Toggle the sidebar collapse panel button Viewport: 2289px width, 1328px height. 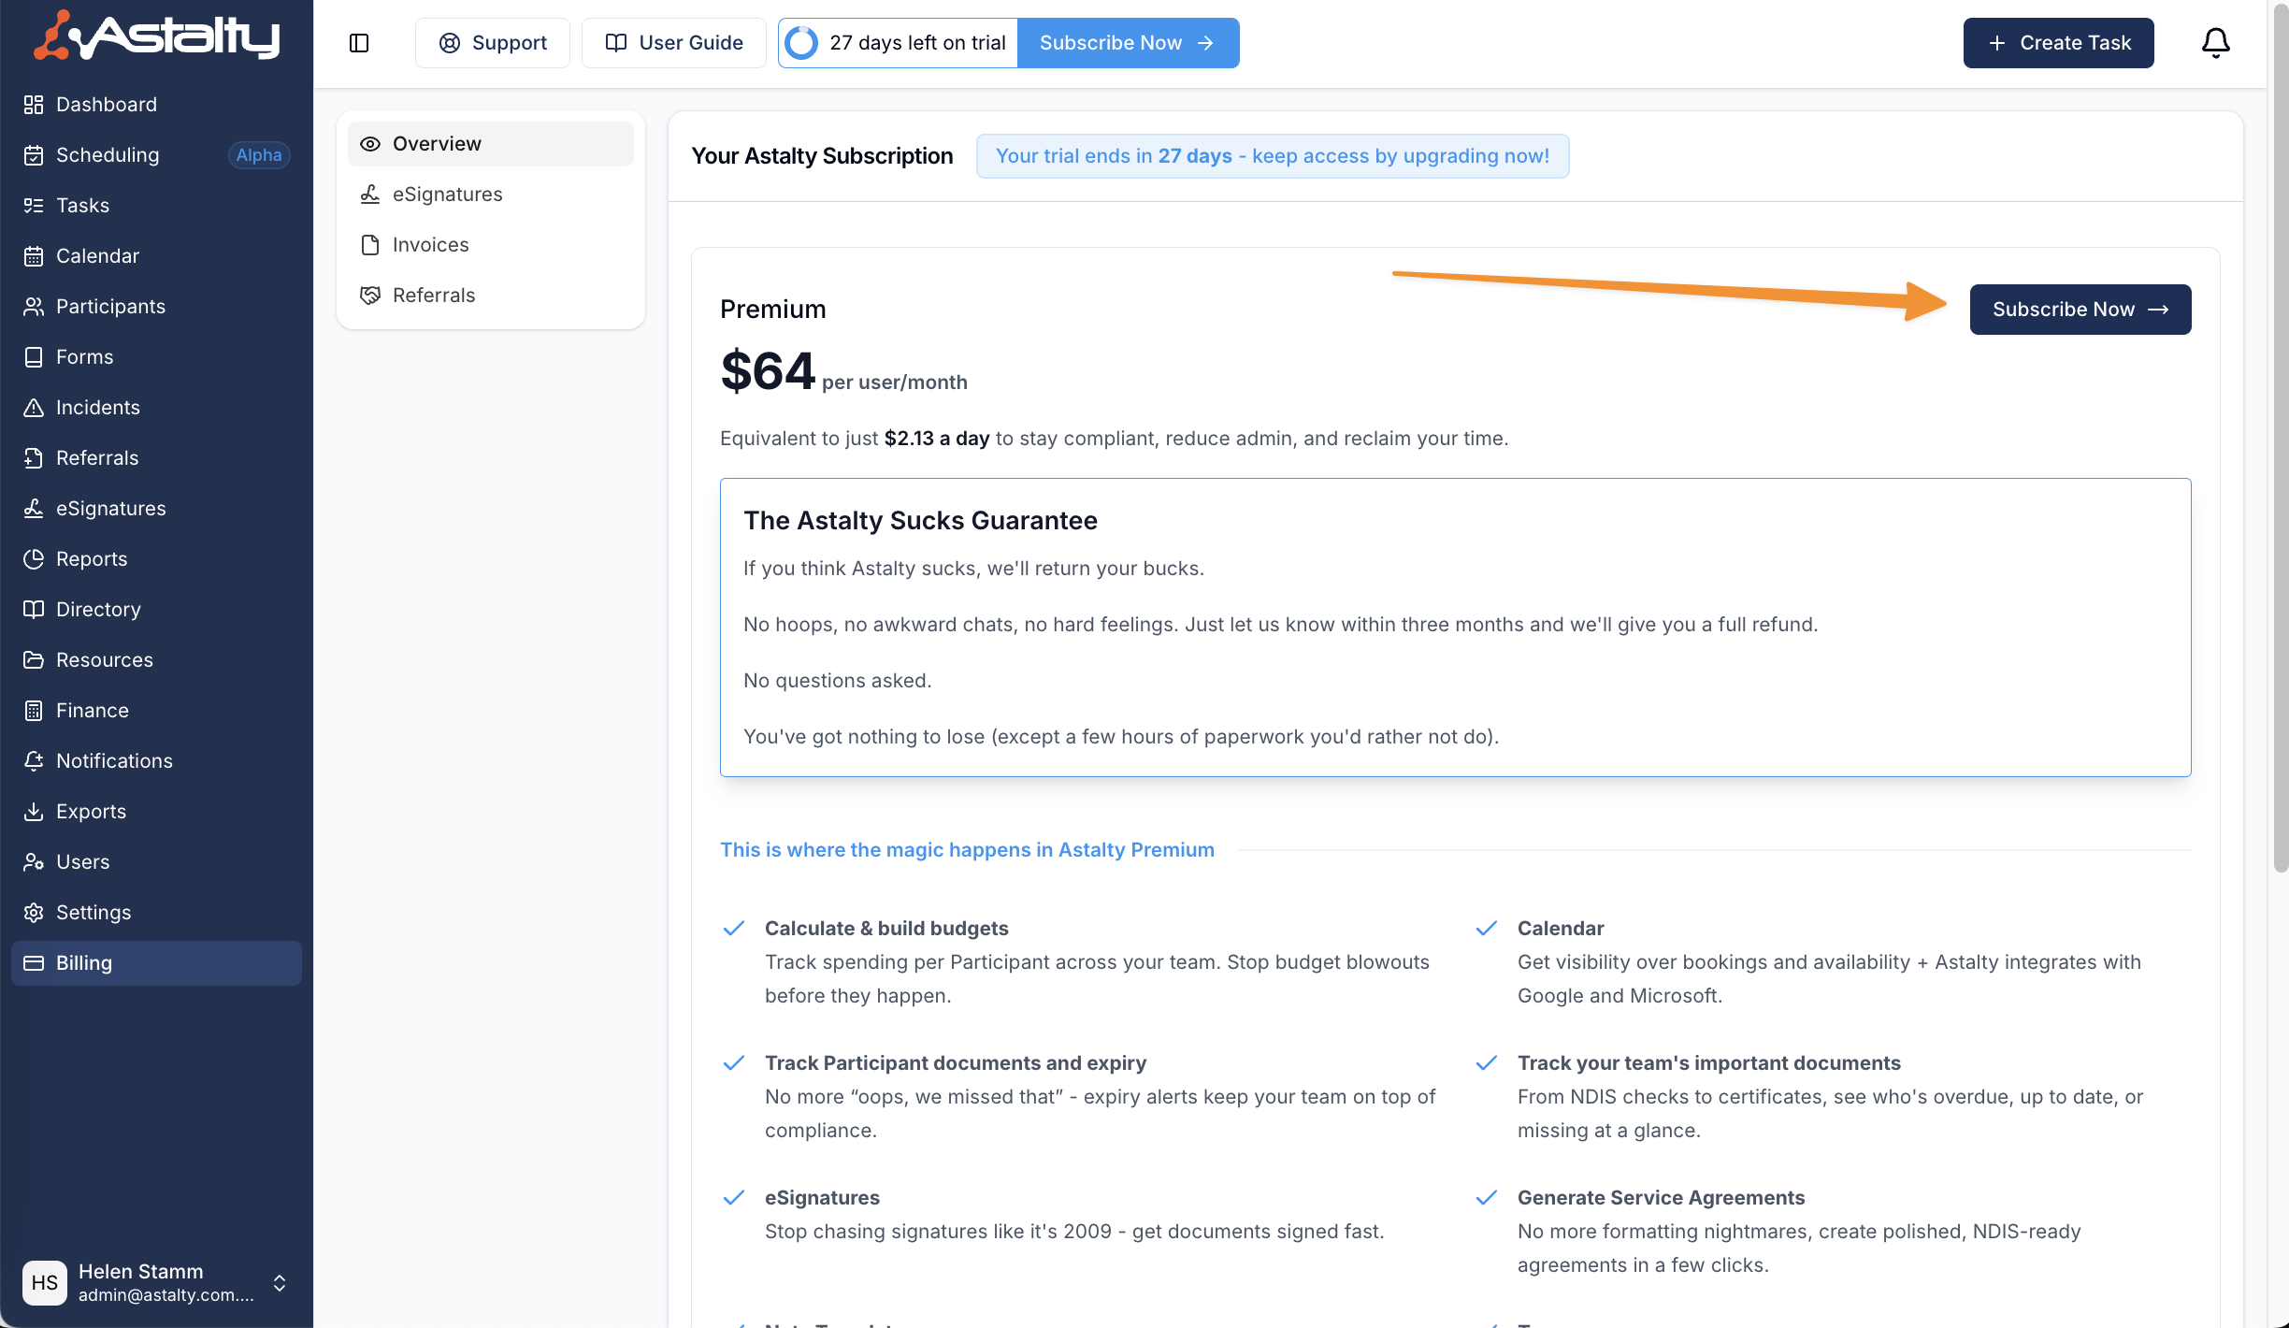tap(359, 43)
